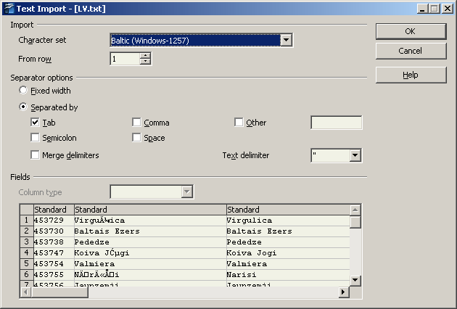Image resolution: width=457 pixels, height=309 pixels.
Task: Enable the Comma separator checkbox
Action: click(136, 122)
